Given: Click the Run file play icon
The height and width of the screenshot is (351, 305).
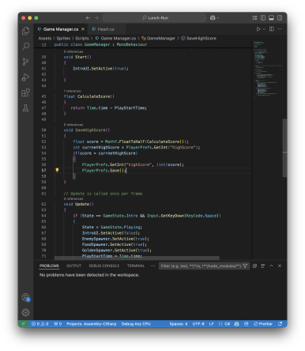Looking at the screenshot, I should click(258, 29).
